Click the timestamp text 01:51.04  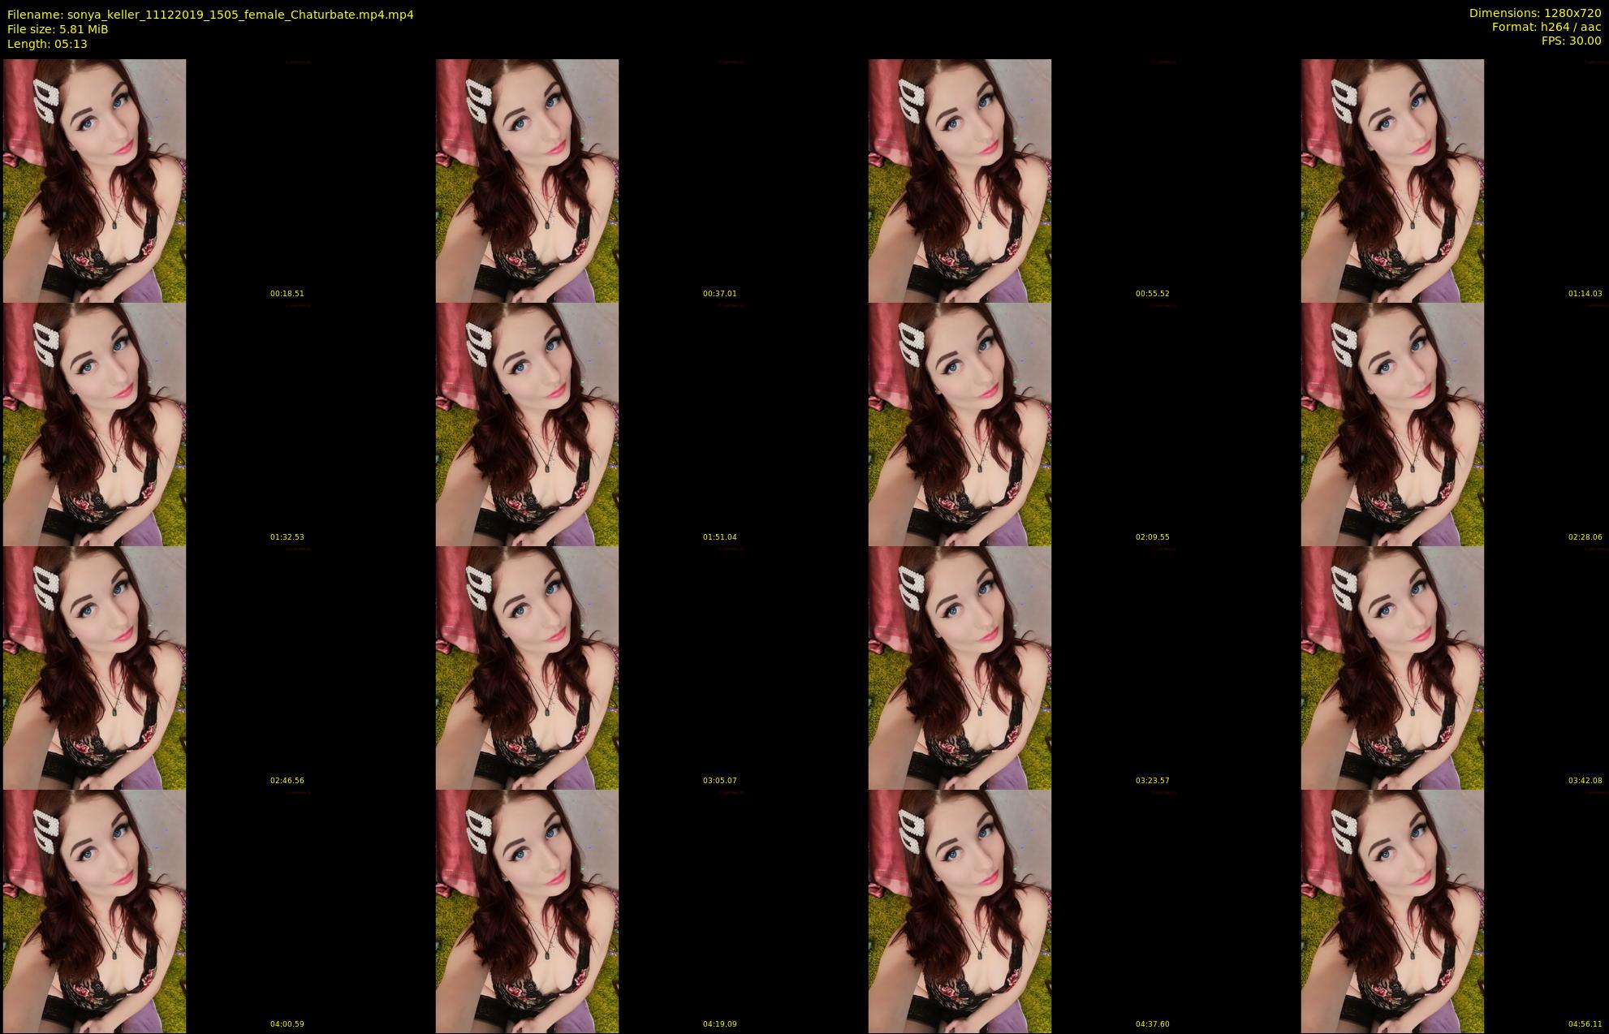pos(720,537)
